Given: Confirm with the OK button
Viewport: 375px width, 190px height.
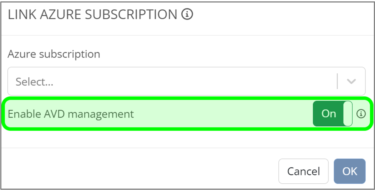Looking at the screenshot, I should (x=349, y=171).
